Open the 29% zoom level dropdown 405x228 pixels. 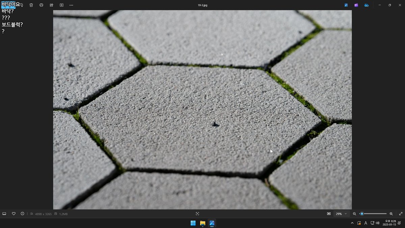click(x=341, y=213)
